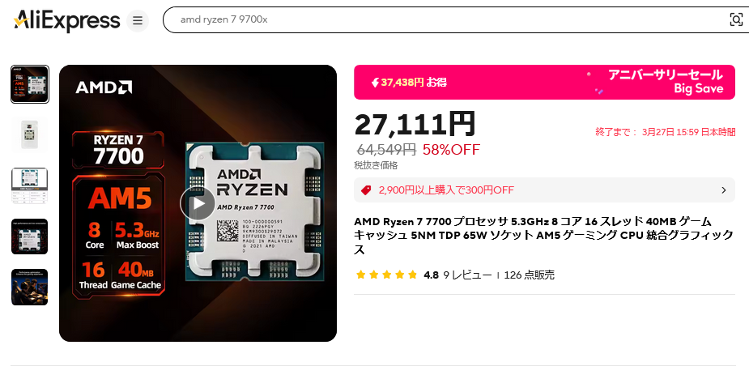This screenshot has width=749, height=392.
Task: Click the red coupon tag icon
Action: pyautogui.click(x=366, y=190)
